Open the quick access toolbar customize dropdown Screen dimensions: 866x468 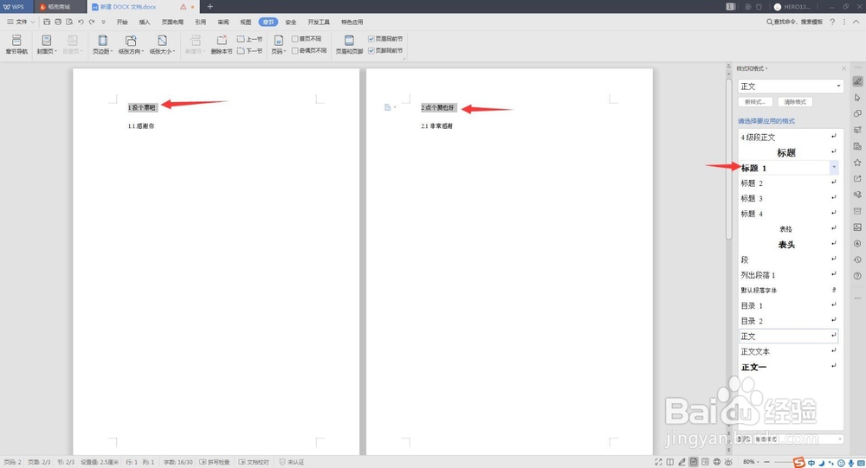[103, 22]
